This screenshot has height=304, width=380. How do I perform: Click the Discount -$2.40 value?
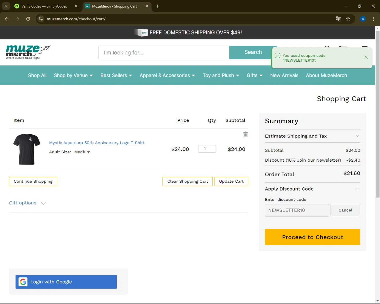[x=353, y=160]
